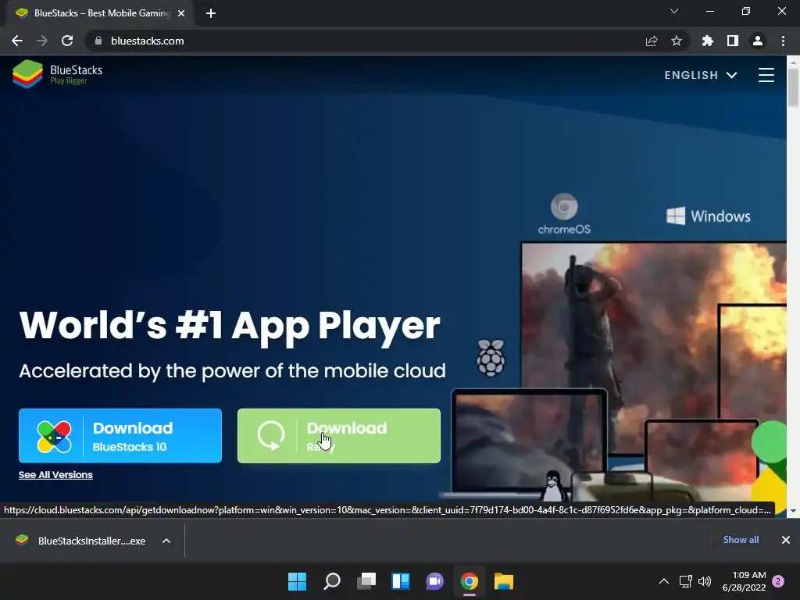The width and height of the screenshot is (800, 600).
Task: Click the green Download button
Action: point(339,436)
